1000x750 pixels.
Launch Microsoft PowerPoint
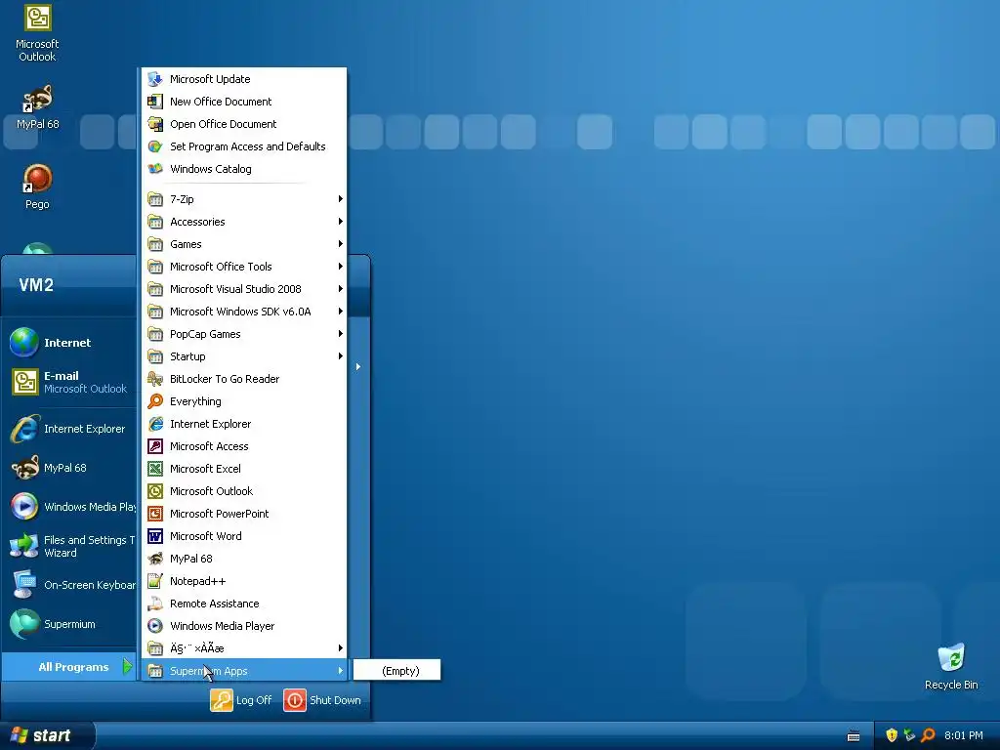coord(243,514)
